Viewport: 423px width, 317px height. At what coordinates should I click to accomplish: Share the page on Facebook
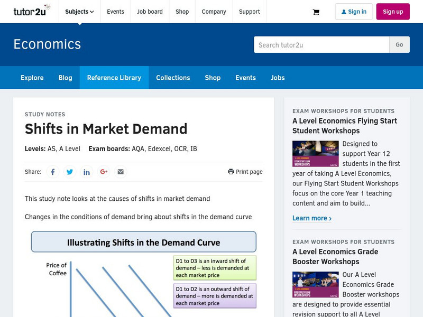pyautogui.click(x=52, y=171)
